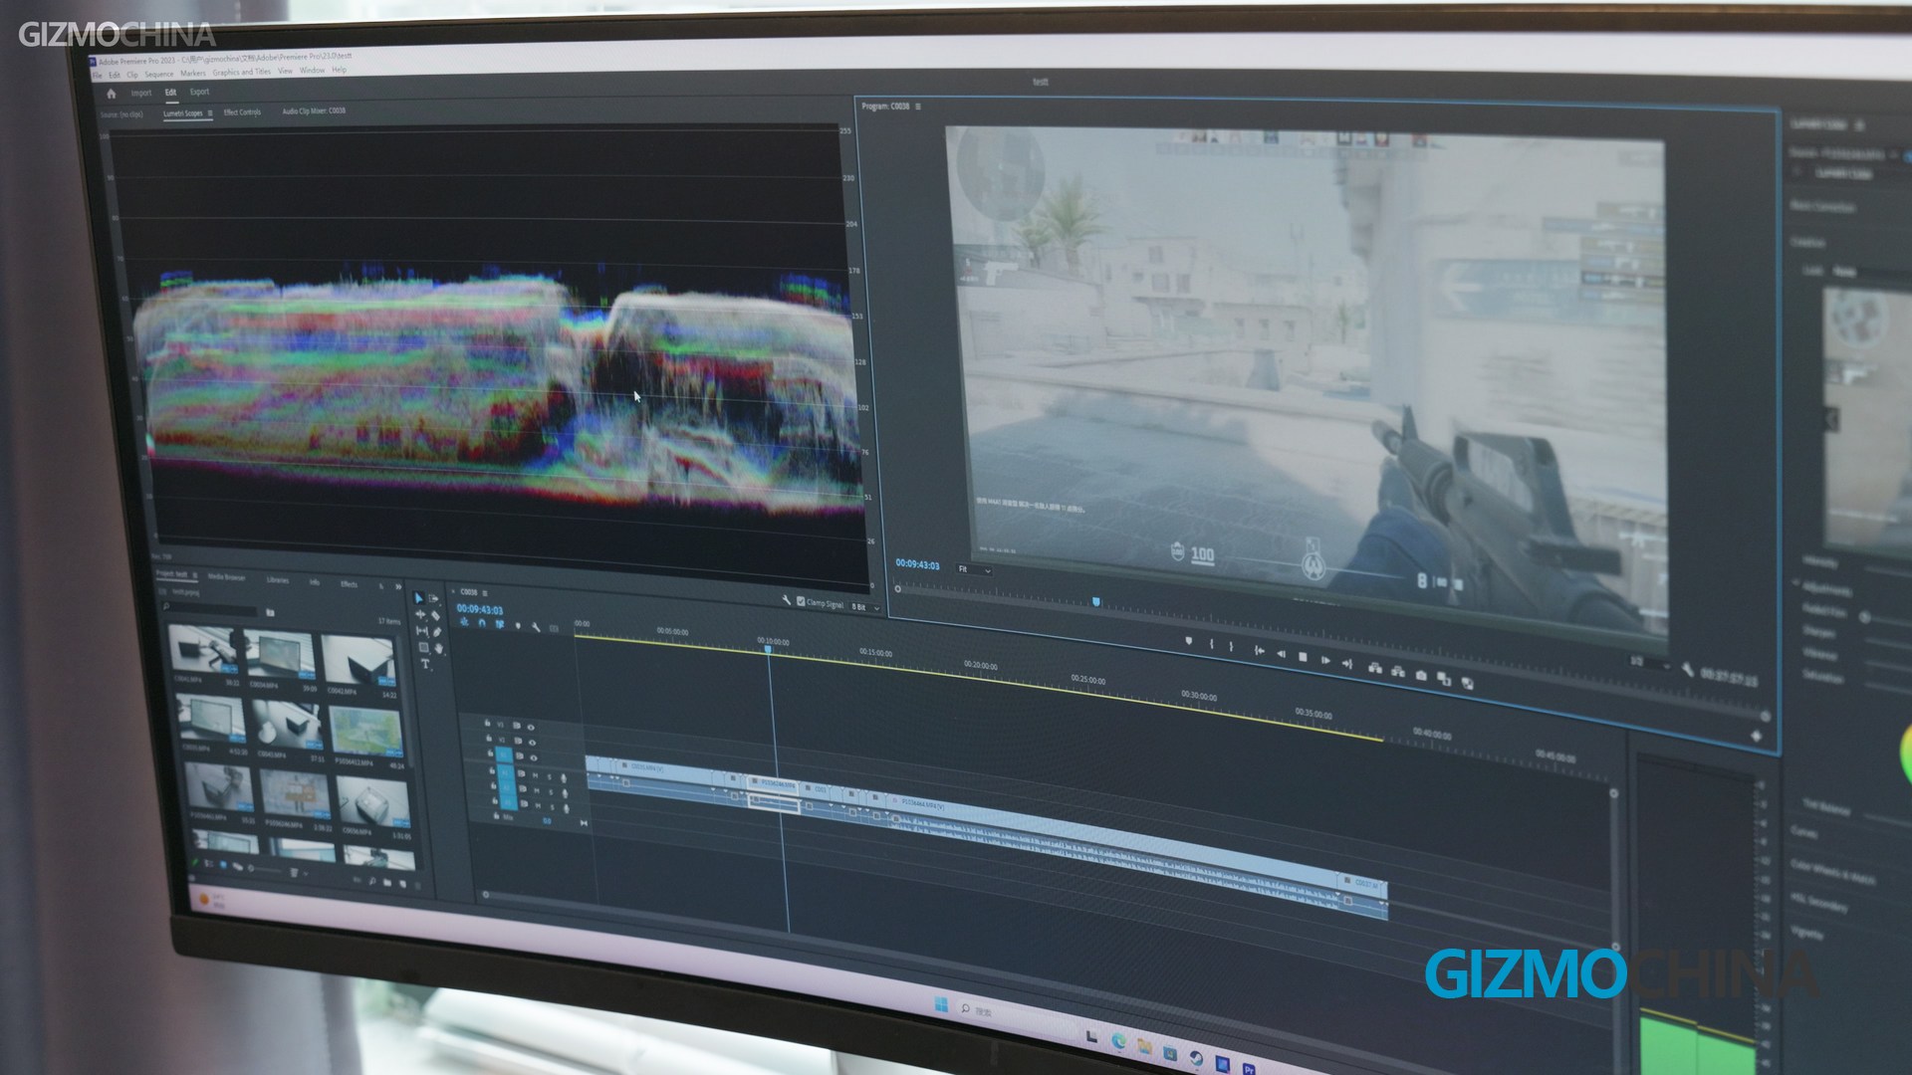Switch to the Effect Controls tab
Image resolution: width=1912 pixels, height=1075 pixels.
(242, 111)
